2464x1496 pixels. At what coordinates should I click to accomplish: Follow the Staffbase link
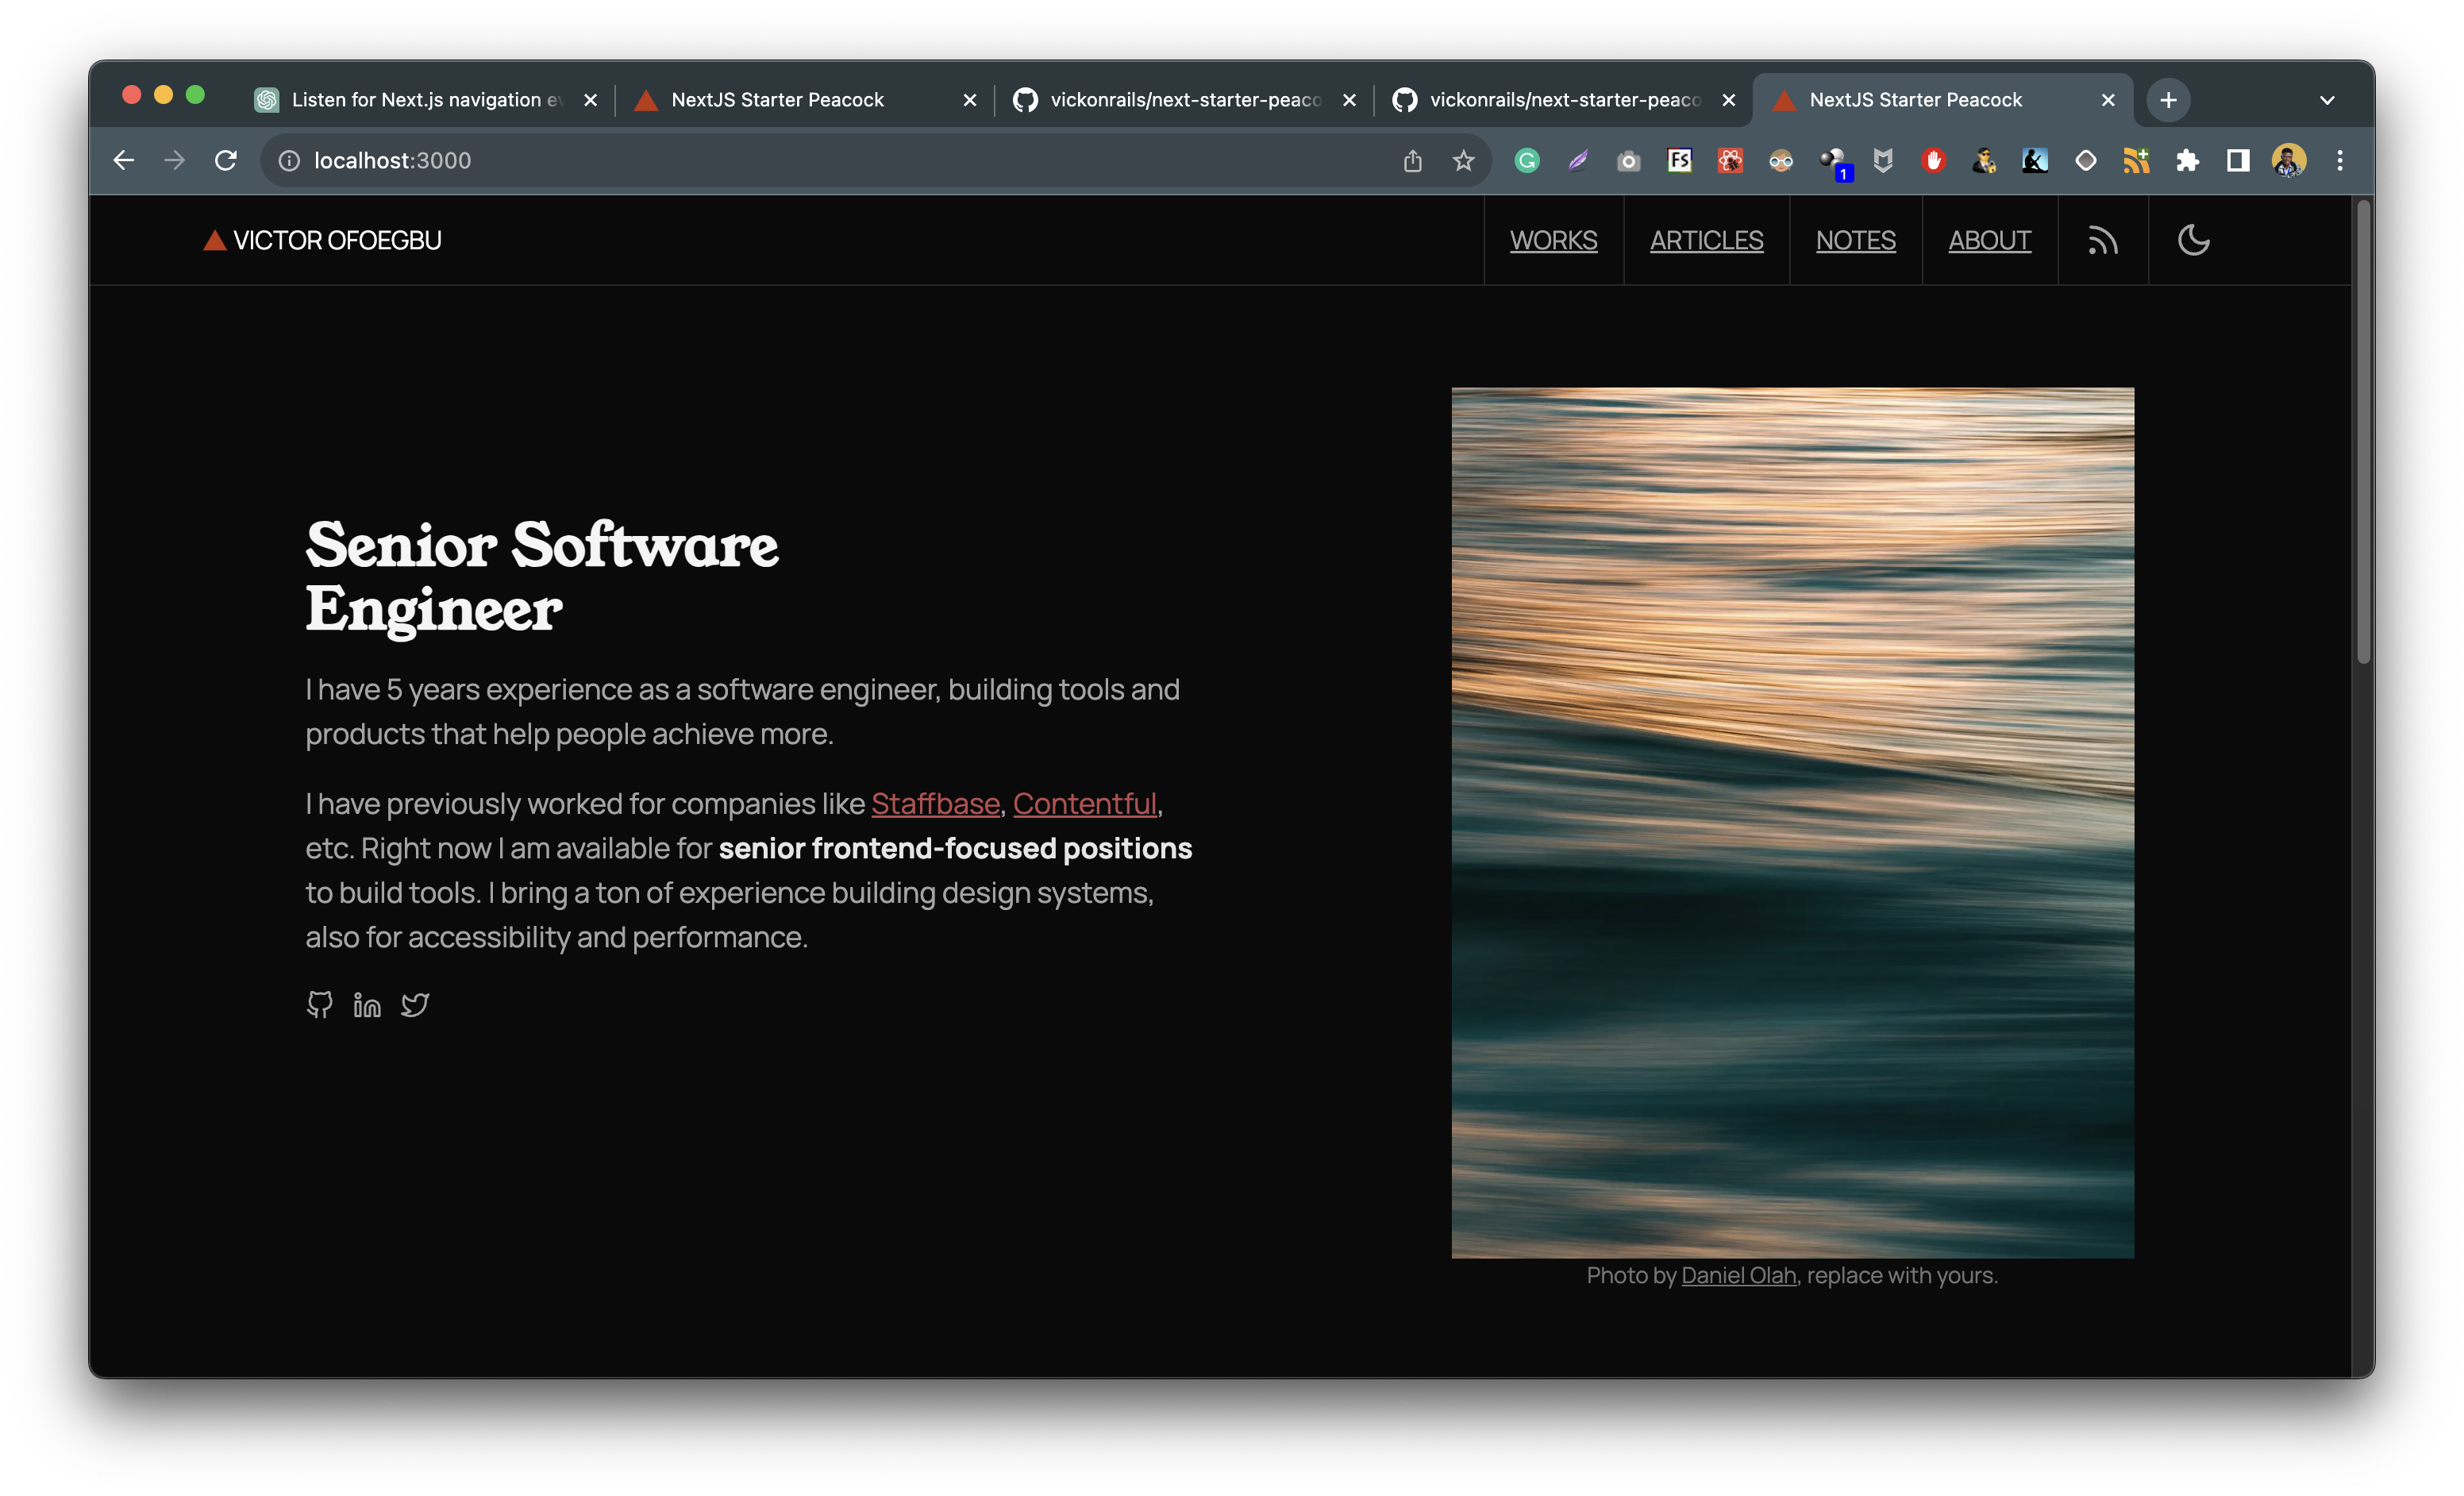(x=935, y=804)
